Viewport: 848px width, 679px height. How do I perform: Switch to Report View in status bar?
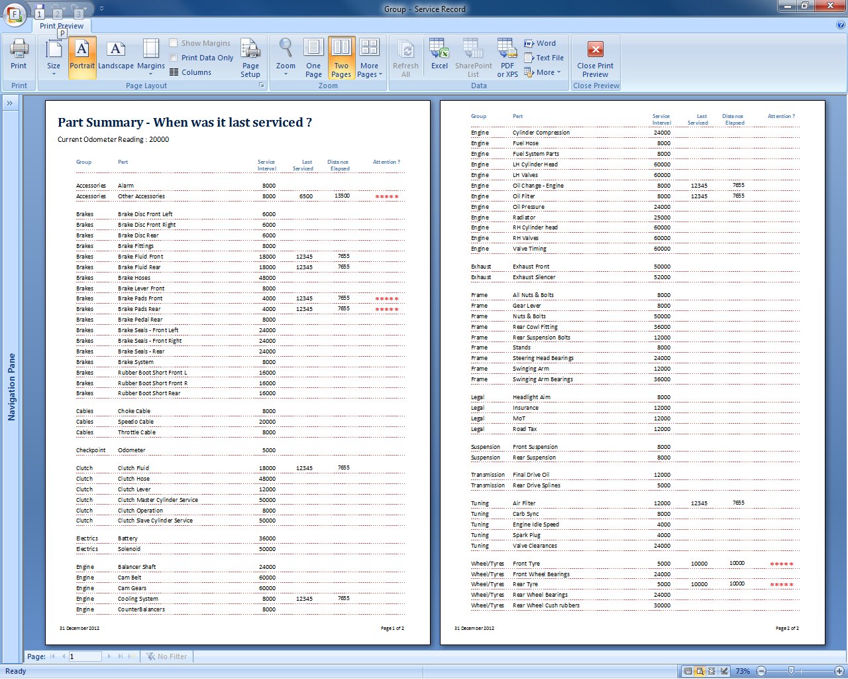pyautogui.click(x=688, y=671)
